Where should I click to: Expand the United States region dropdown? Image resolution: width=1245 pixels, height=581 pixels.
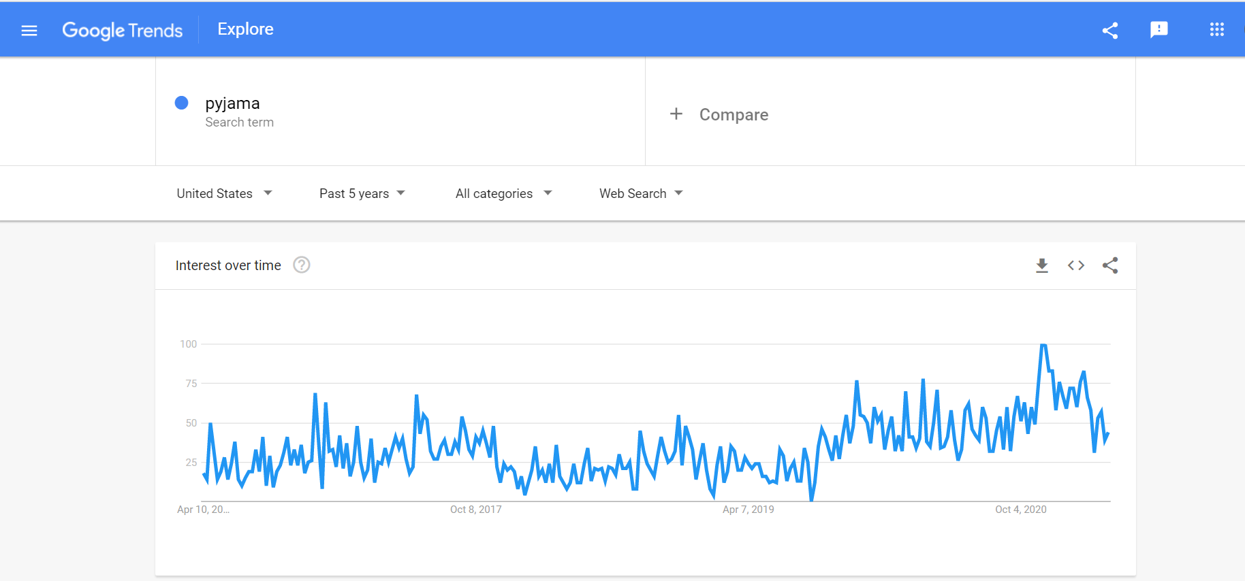[x=224, y=194]
